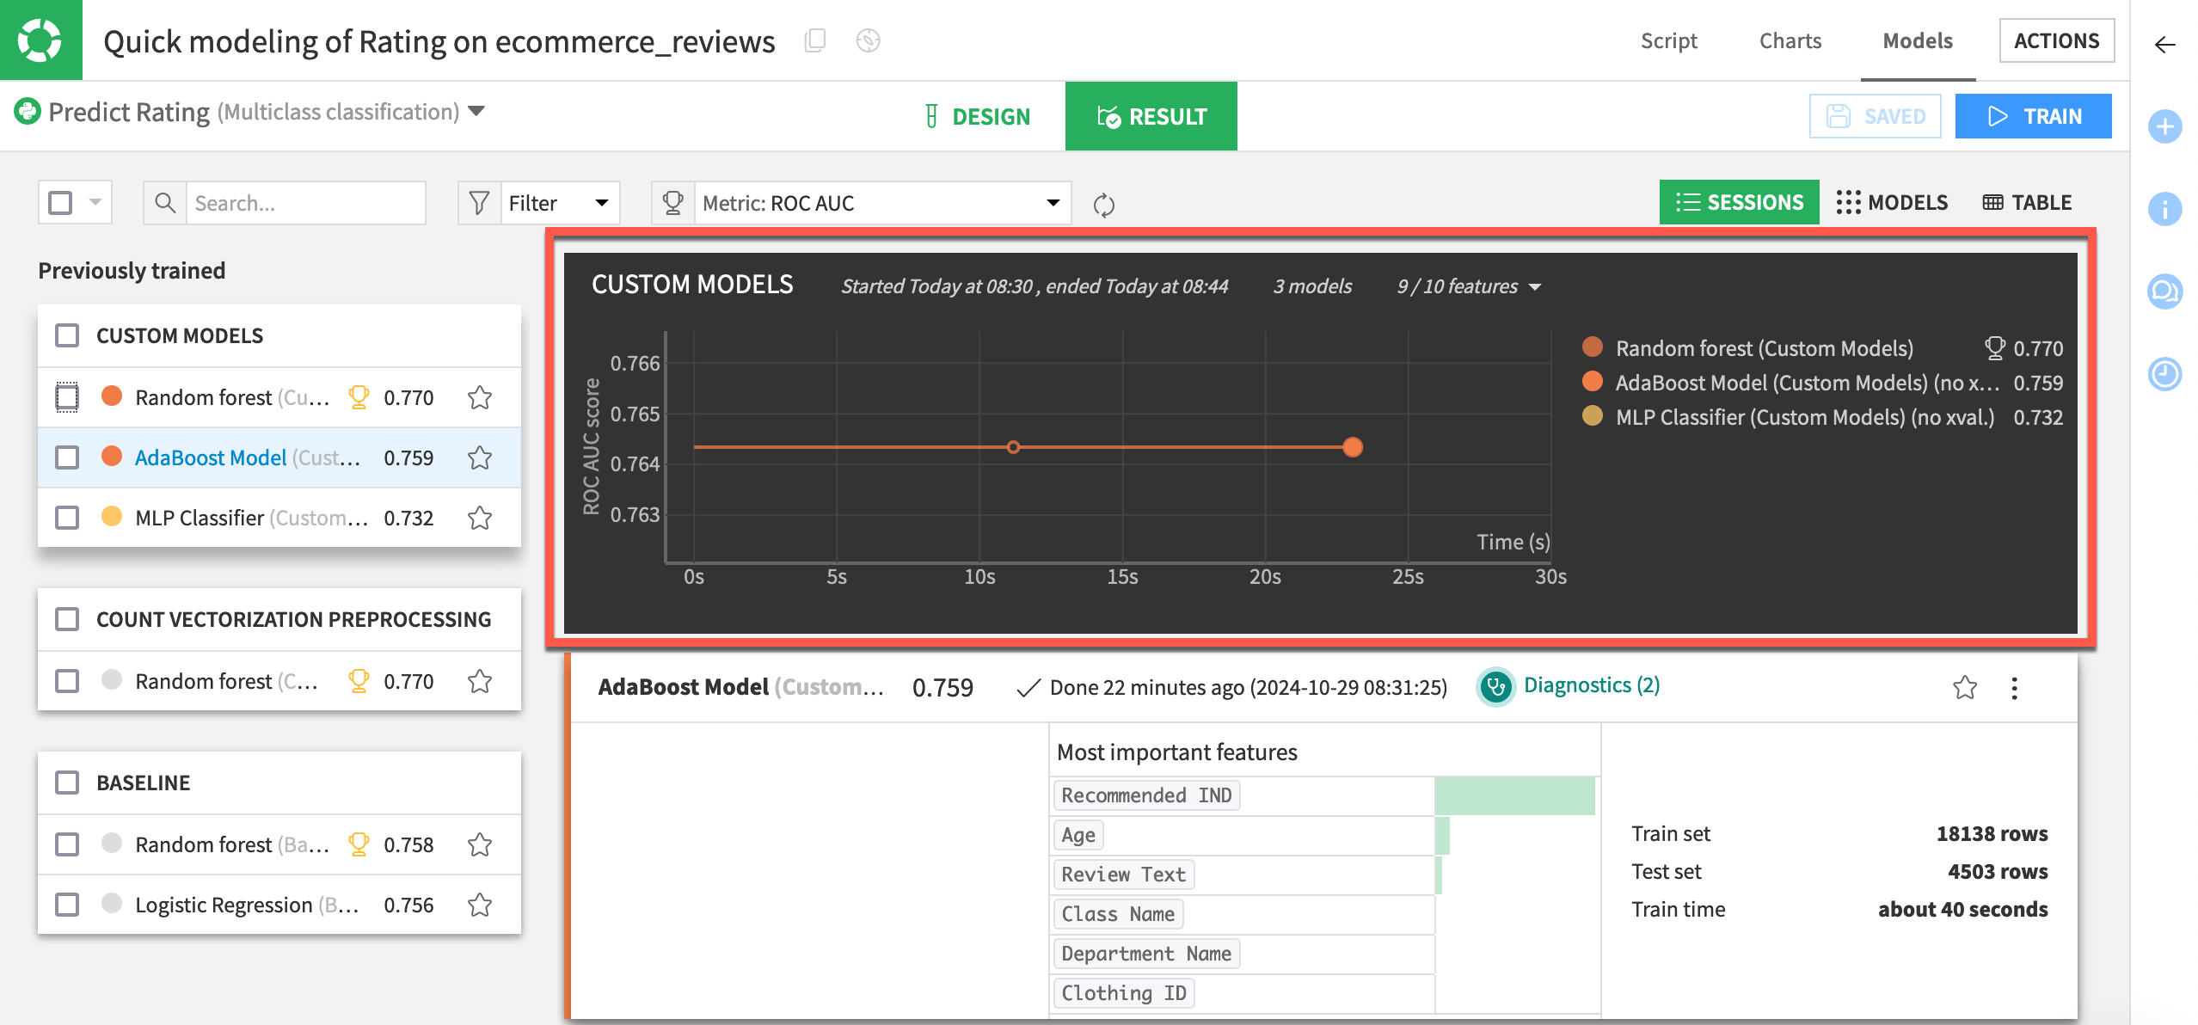Check the CUSTOM MODELS group checkbox
The width and height of the screenshot is (2198, 1025).
click(x=66, y=335)
